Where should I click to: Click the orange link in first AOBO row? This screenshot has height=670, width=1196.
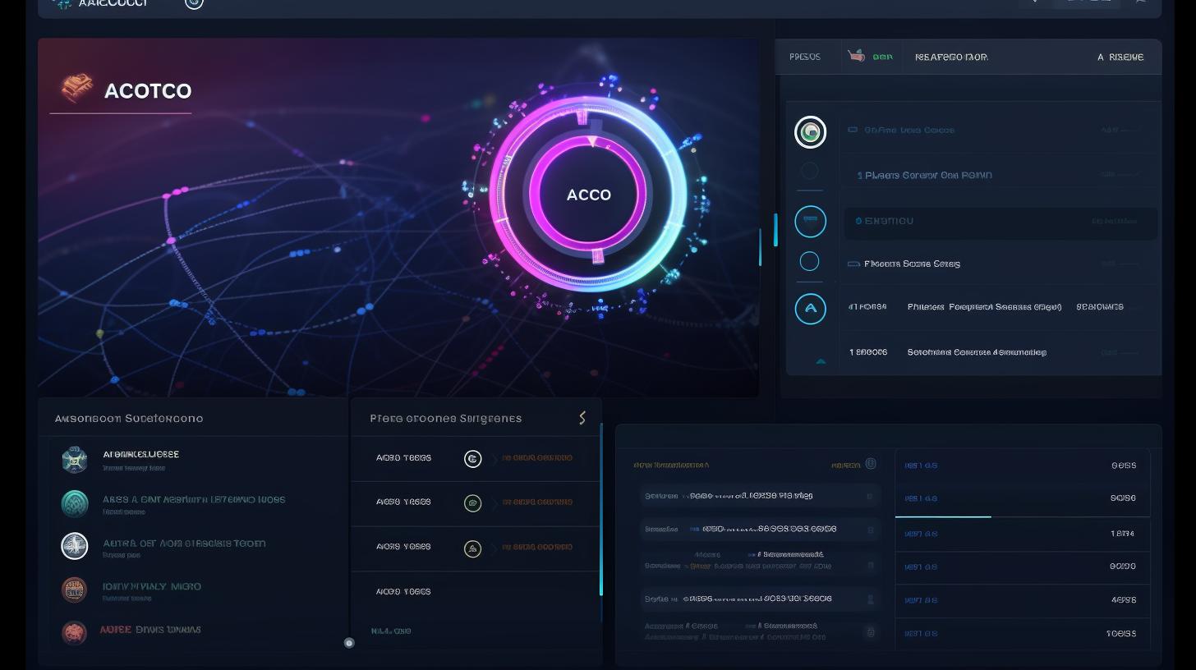click(x=537, y=458)
